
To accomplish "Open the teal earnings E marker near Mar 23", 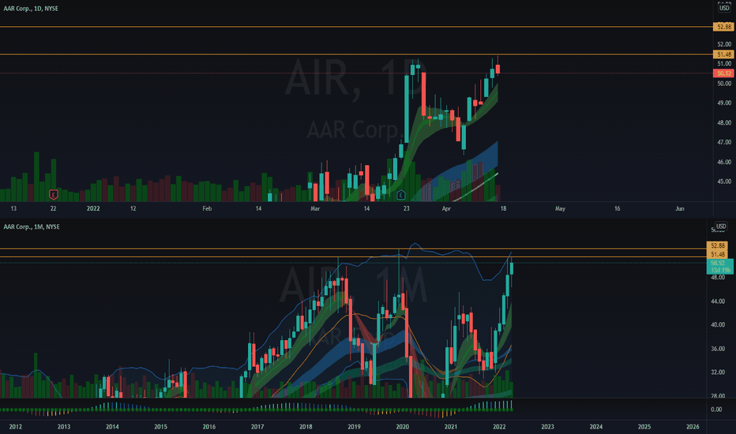I will tap(401, 194).
